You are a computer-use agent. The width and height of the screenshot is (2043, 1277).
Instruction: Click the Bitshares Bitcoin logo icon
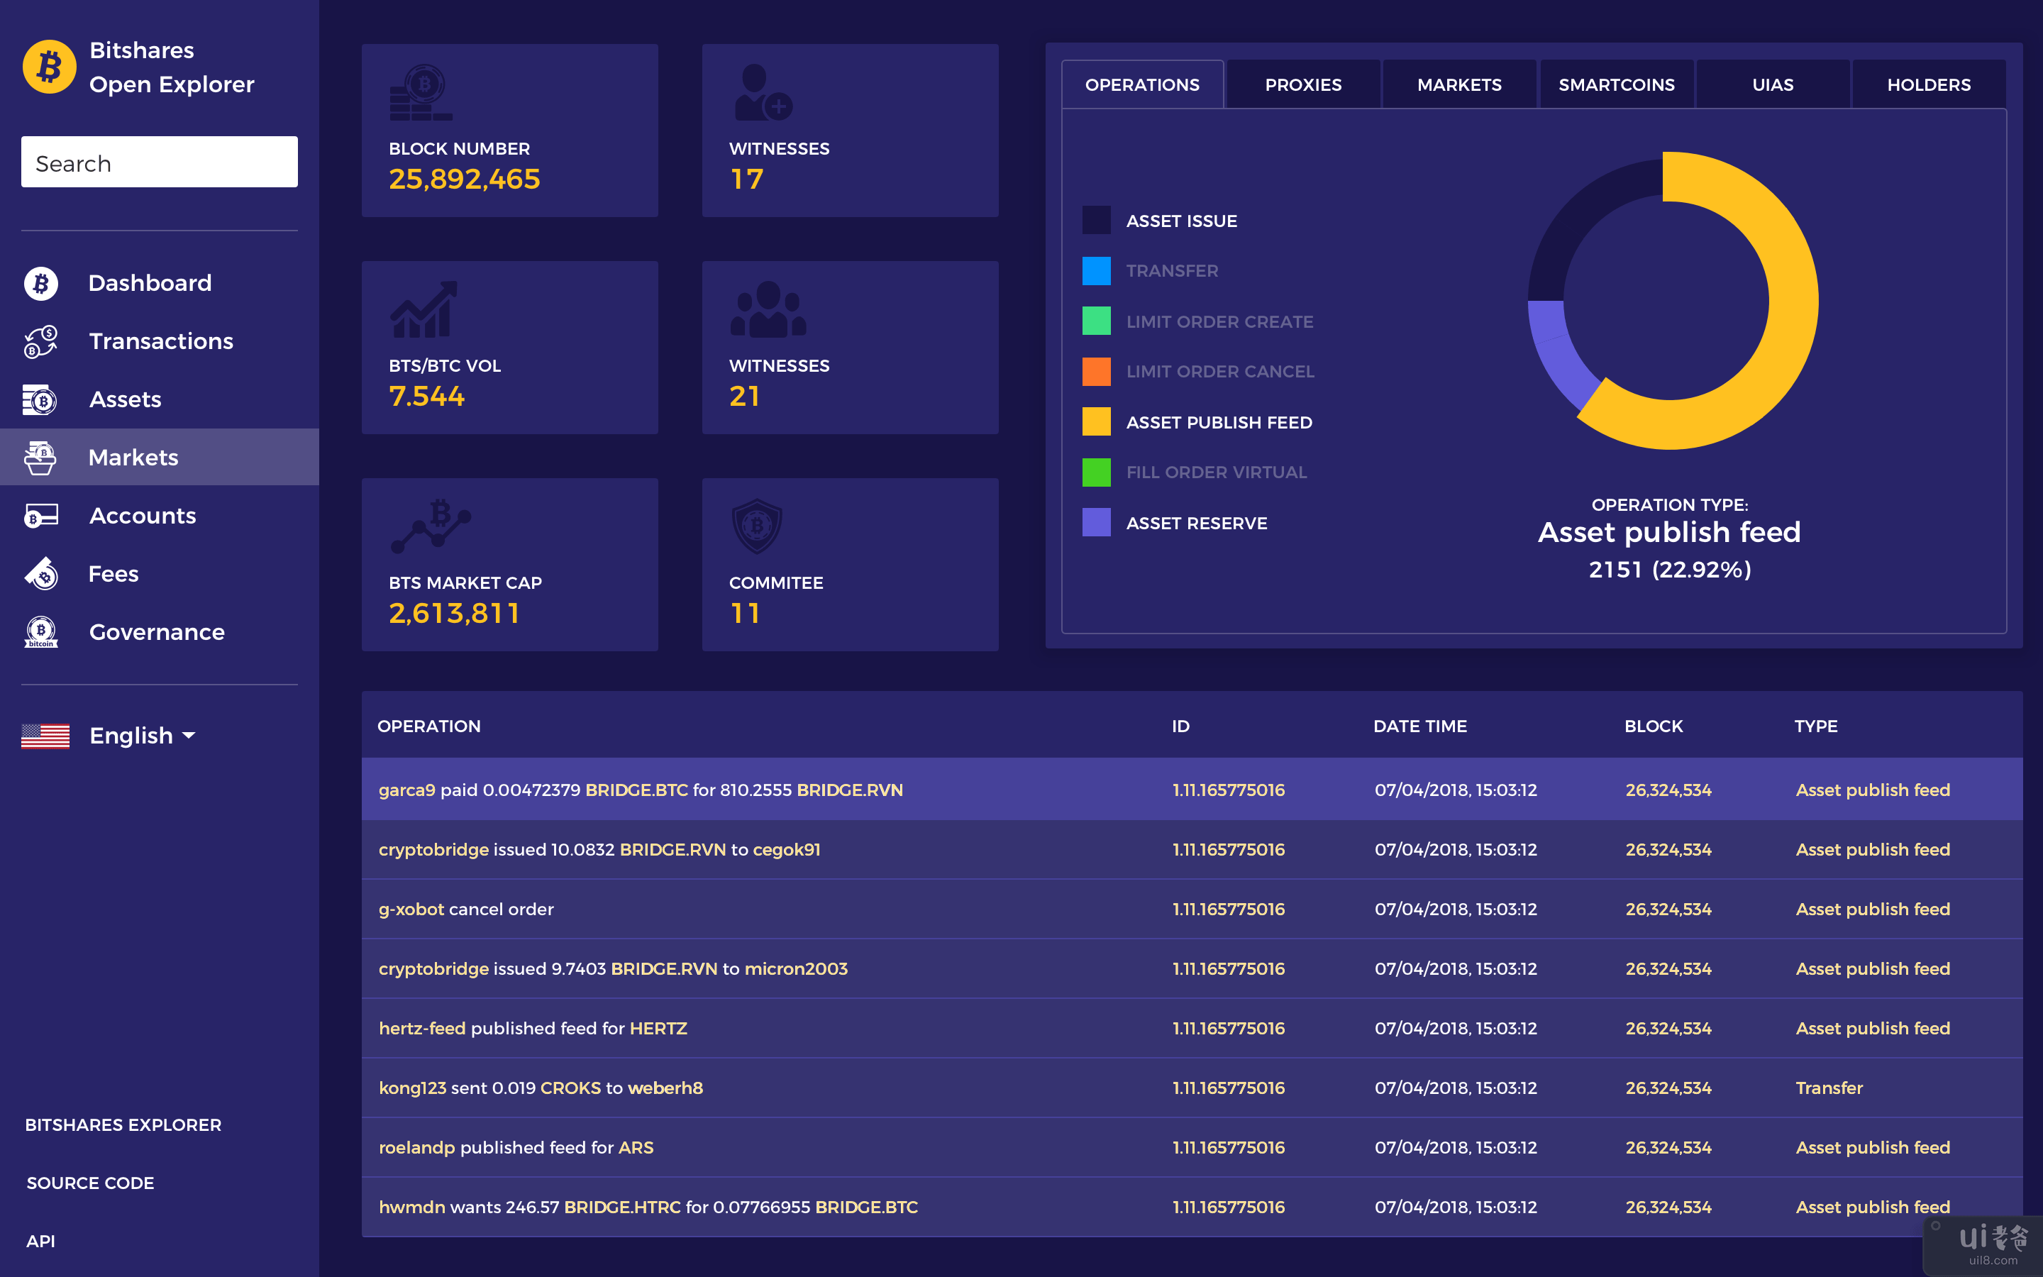tap(49, 67)
